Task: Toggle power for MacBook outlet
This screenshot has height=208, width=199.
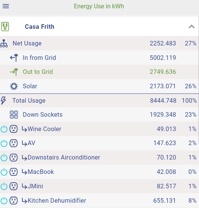Action: point(4,172)
